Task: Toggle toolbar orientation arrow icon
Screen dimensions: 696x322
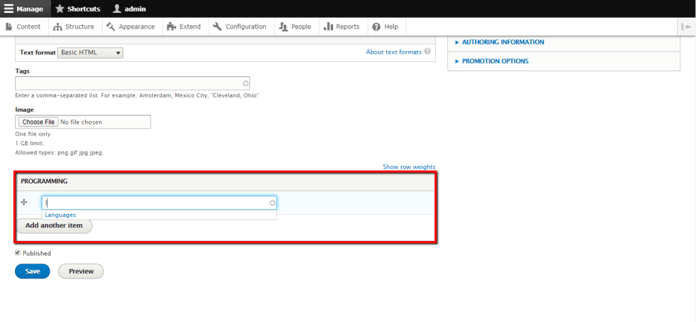Action: [x=686, y=26]
